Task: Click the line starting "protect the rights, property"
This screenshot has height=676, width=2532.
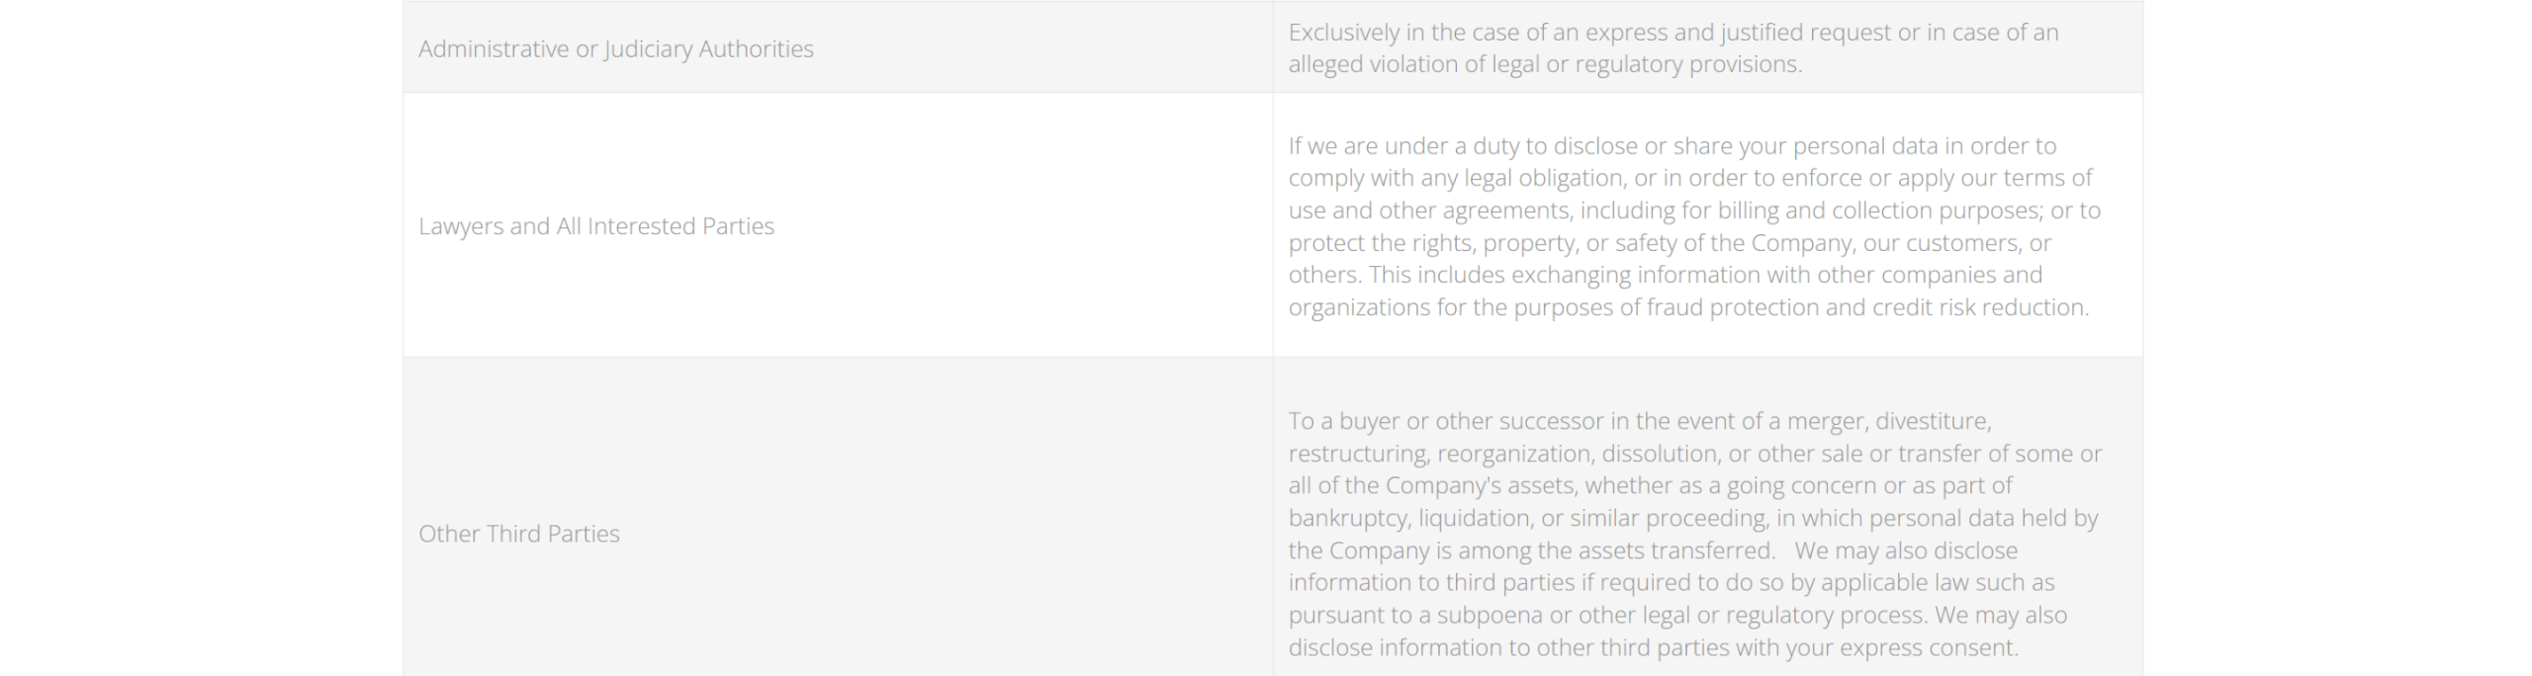Action: (1669, 243)
